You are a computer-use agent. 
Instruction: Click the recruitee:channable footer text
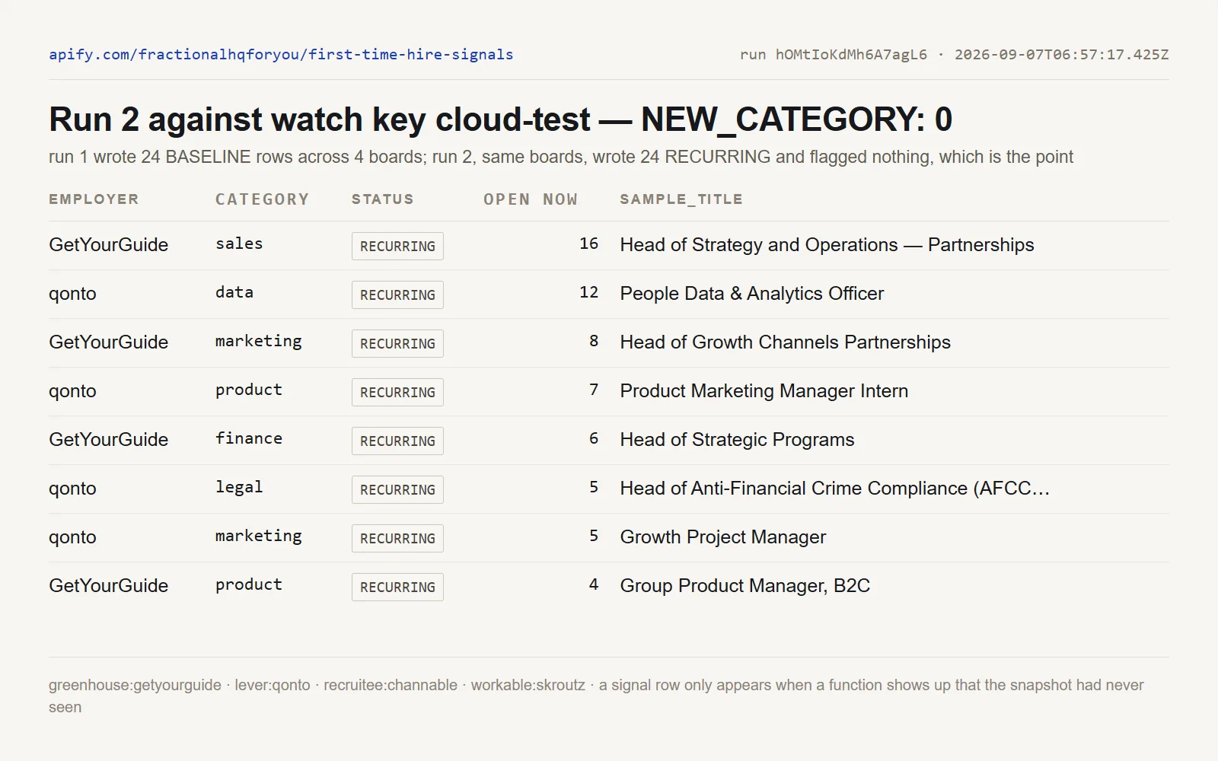pyautogui.click(x=391, y=685)
